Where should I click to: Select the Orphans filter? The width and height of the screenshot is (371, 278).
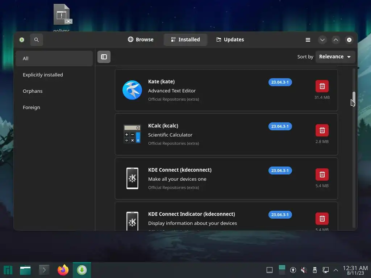click(x=54, y=91)
